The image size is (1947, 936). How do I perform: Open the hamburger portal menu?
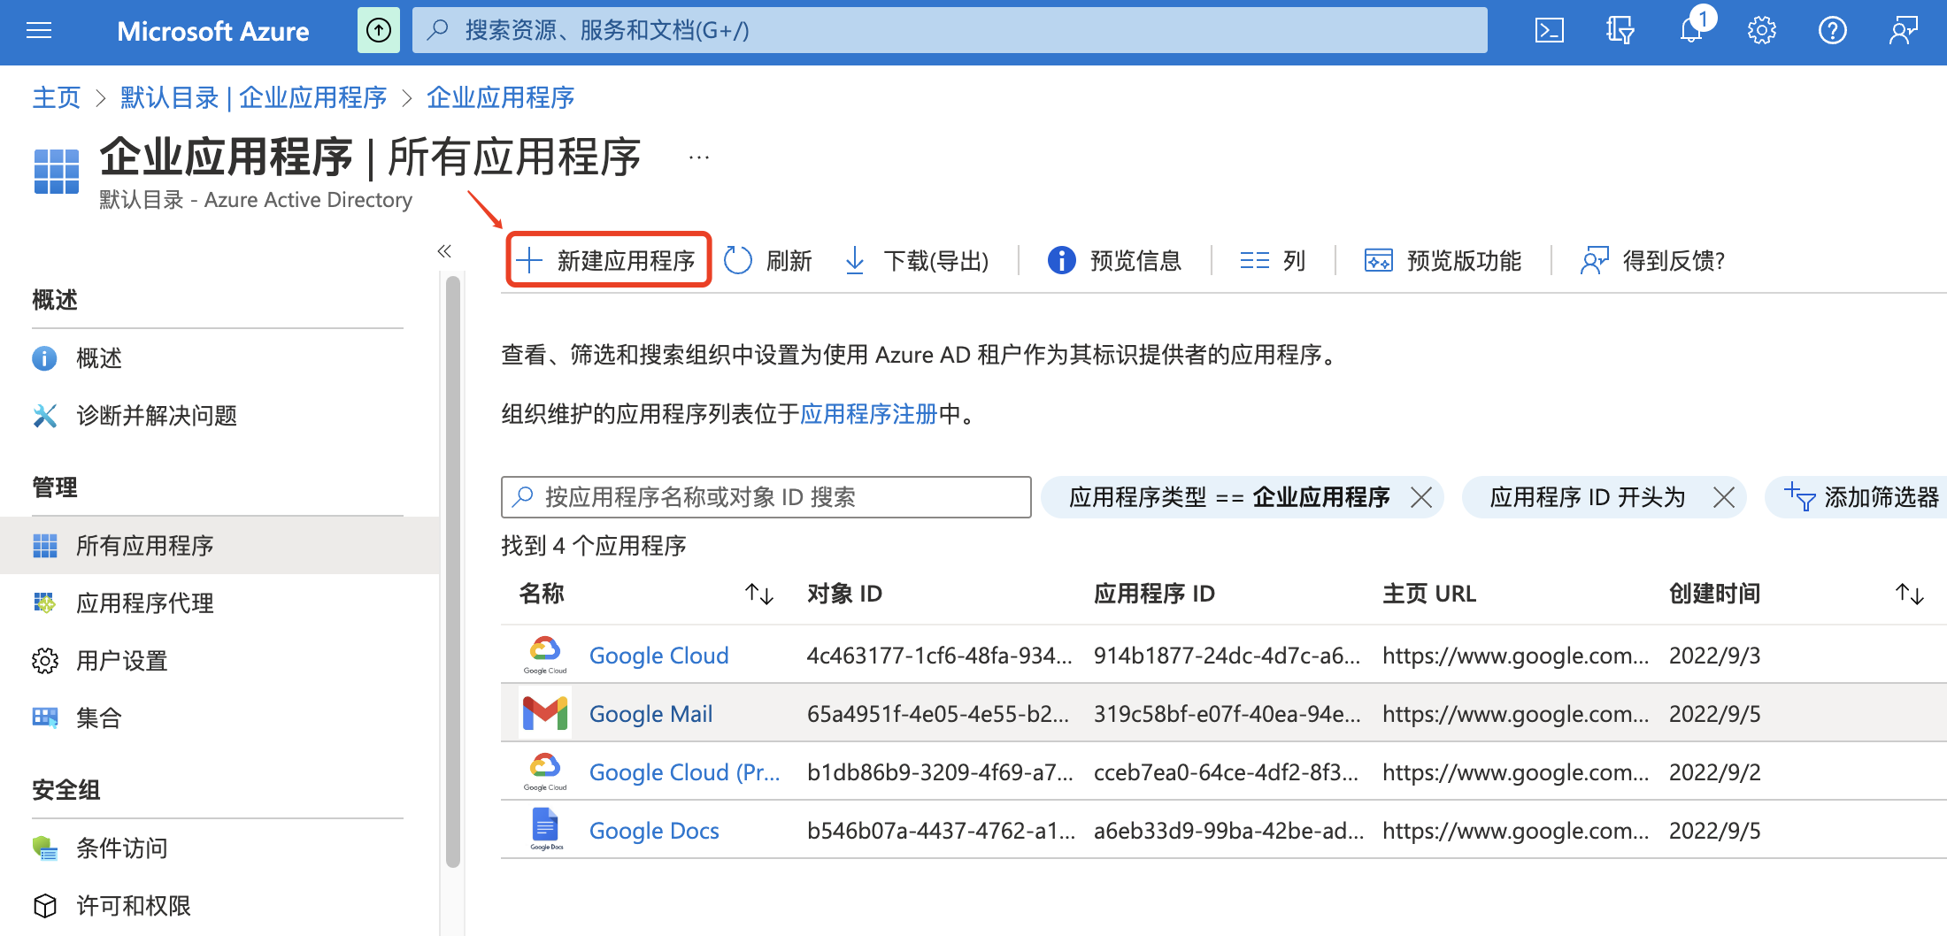click(39, 32)
